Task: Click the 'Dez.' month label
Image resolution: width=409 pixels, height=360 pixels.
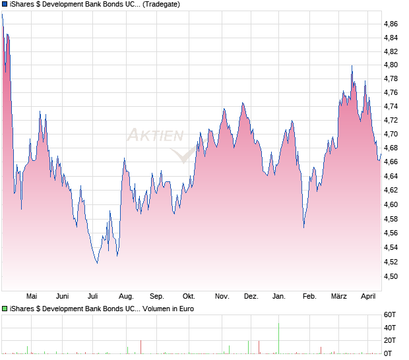Action: click(x=251, y=297)
